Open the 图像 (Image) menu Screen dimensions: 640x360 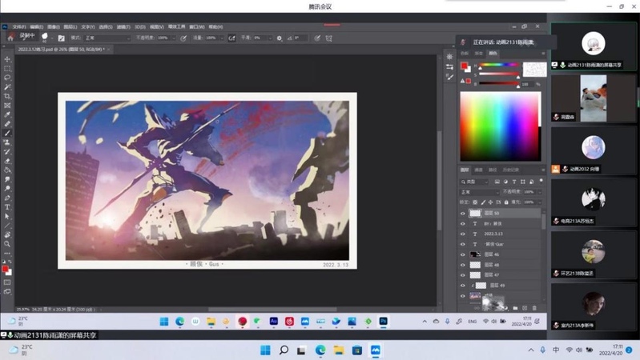click(x=53, y=27)
